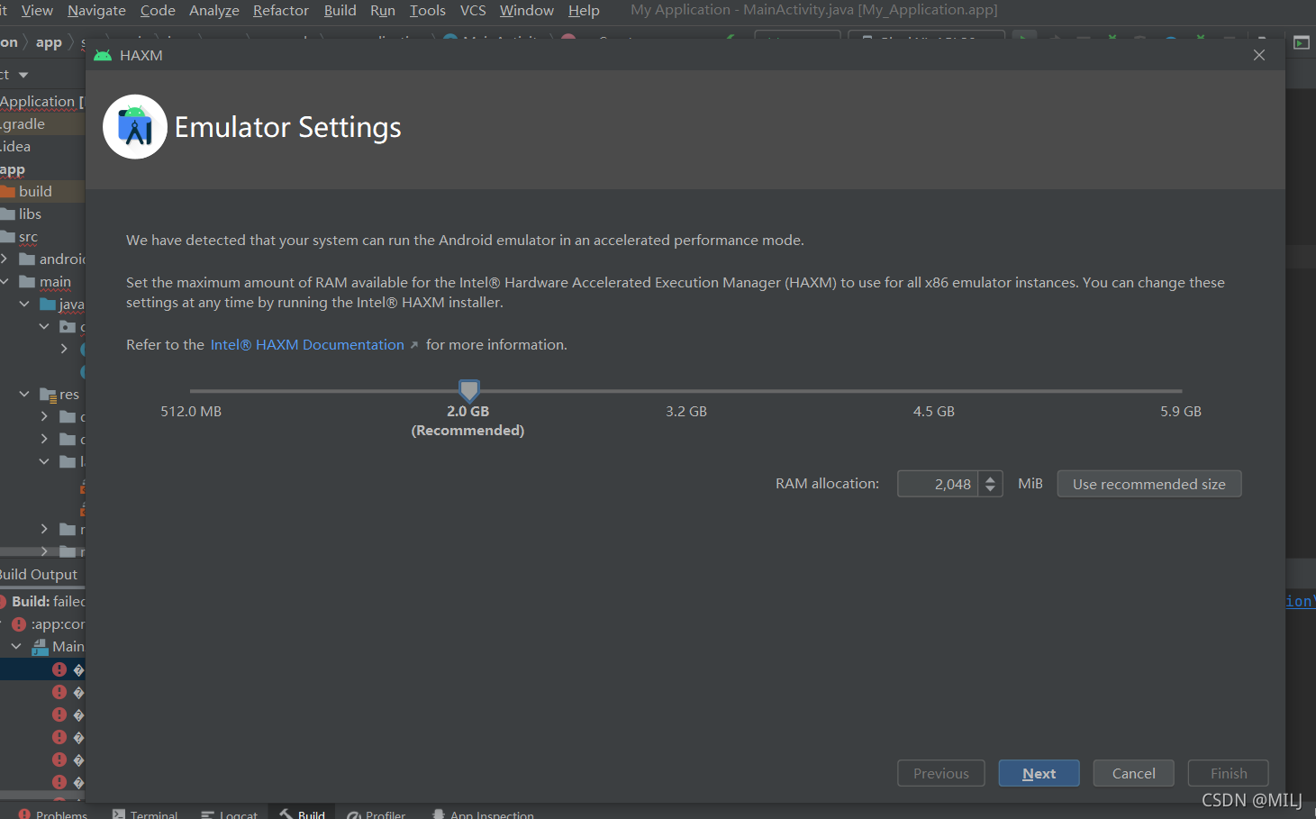This screenshot has height=819, width=1316.
Task: Select the libs folder icon in project tree
Action: [x=8, y=214]
